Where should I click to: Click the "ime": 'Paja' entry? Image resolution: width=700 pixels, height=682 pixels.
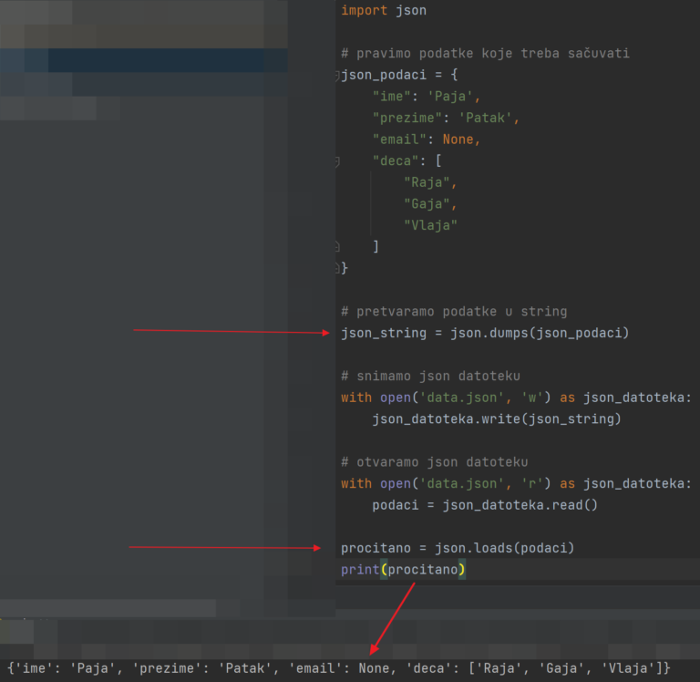click(x=426, y=97)
